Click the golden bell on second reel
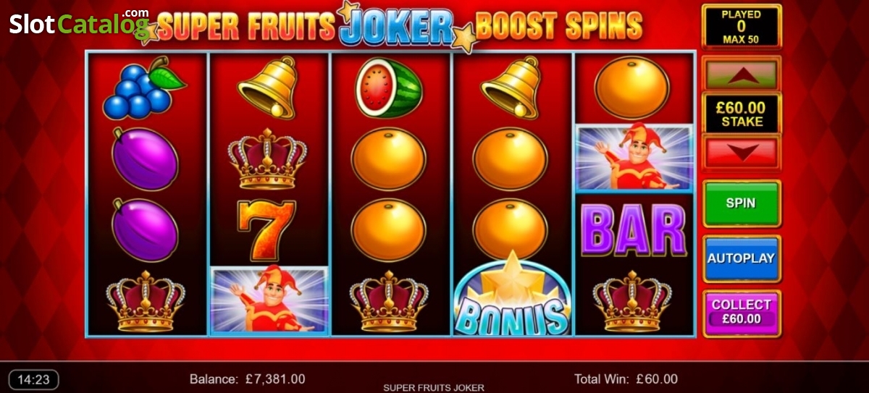This screenshot has width=869, height=393. (x=267, y=88)
